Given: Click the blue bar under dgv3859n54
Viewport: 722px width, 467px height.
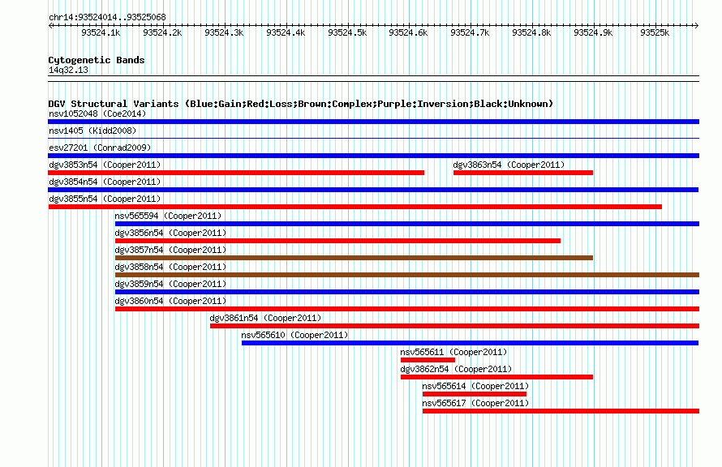Looking at the screenshot, I should click(407, 292).
